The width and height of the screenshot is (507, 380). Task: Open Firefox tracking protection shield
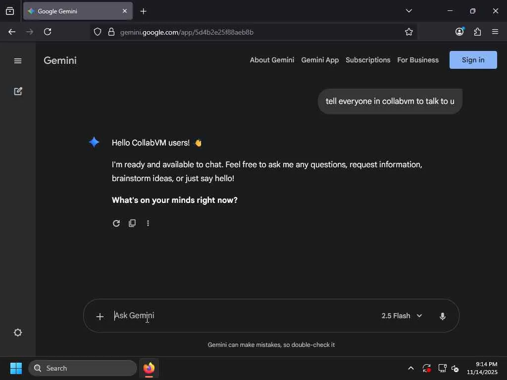pyautogui.click(x=98, y=32)
